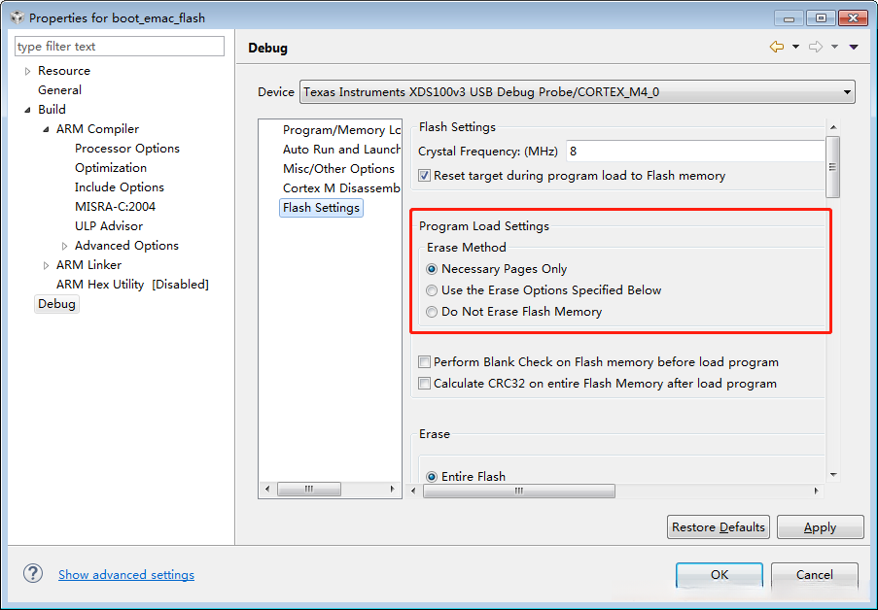Click the help question mark icon
Screen dimensions: 878x610
33,574
